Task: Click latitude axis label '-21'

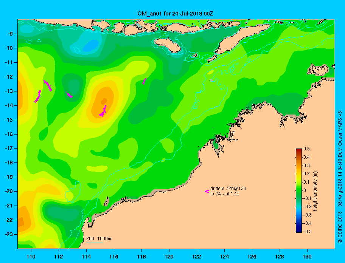Action: (x=9, y=206)
